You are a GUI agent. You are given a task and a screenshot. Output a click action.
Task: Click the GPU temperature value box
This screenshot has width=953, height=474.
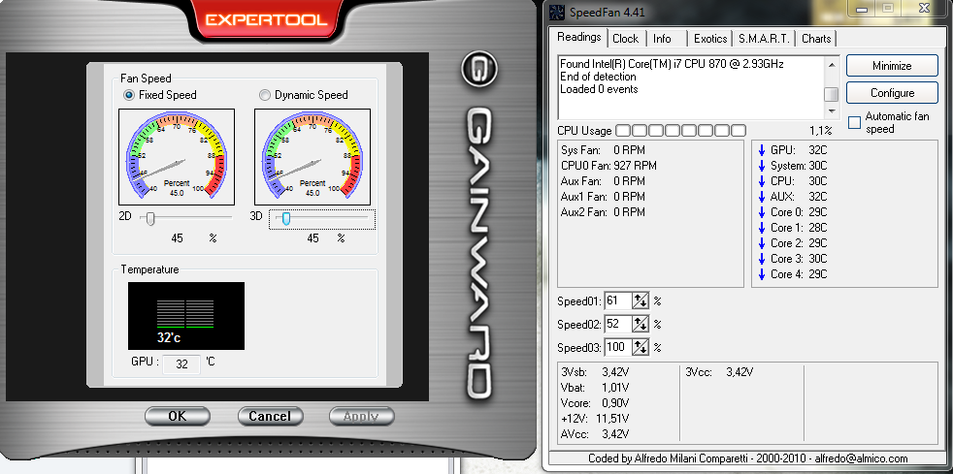point(181,364)
